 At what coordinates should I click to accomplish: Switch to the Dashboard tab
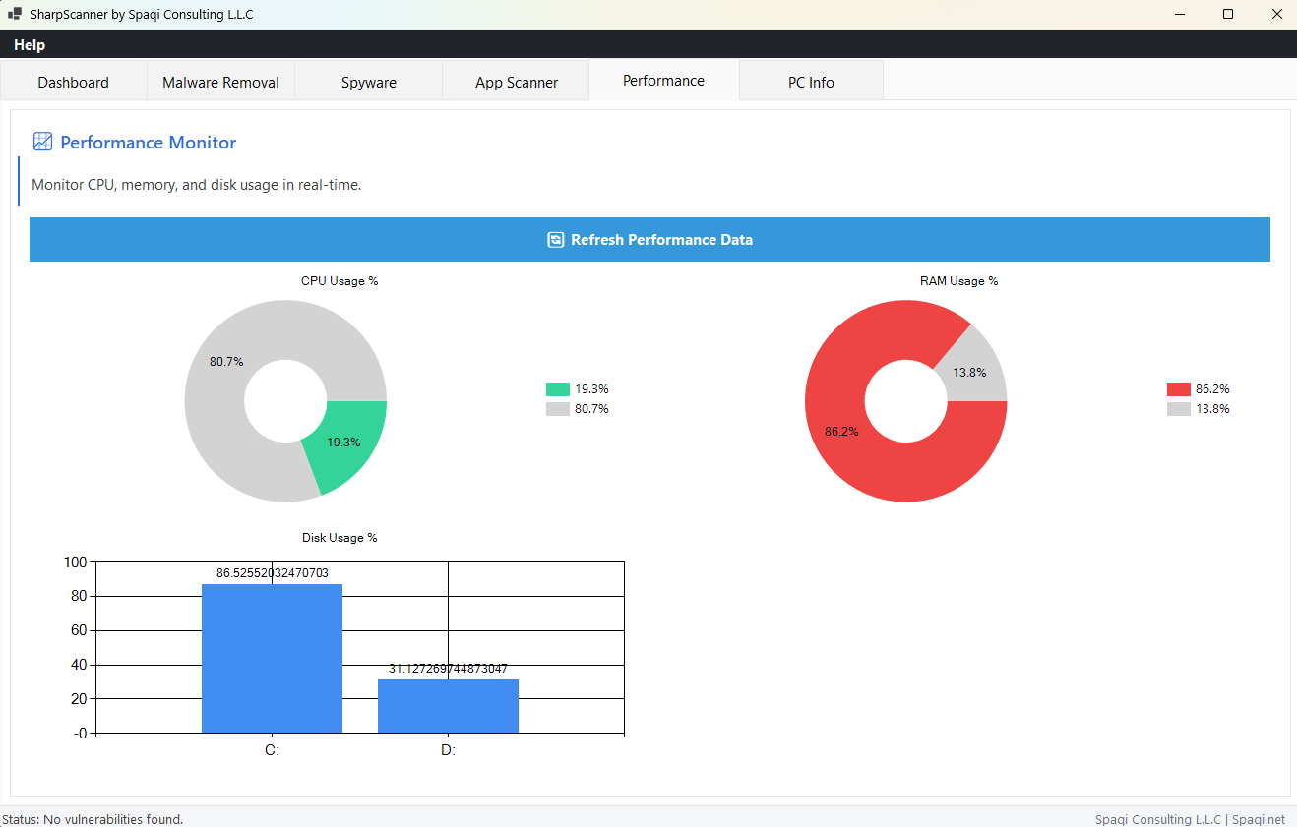(x=74, y=83)
